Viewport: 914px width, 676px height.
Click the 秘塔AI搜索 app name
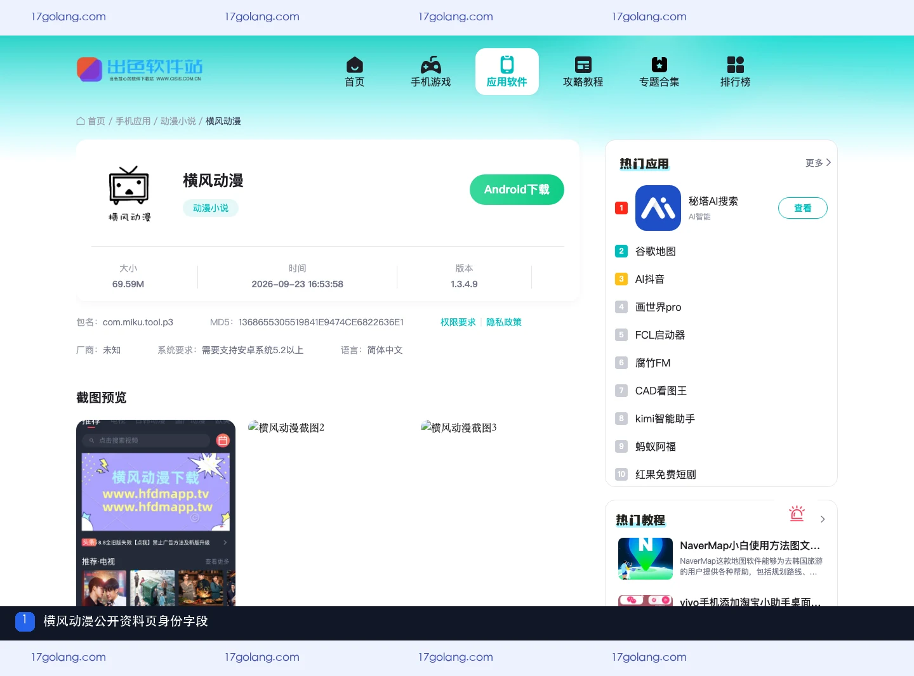click(713, 201)
